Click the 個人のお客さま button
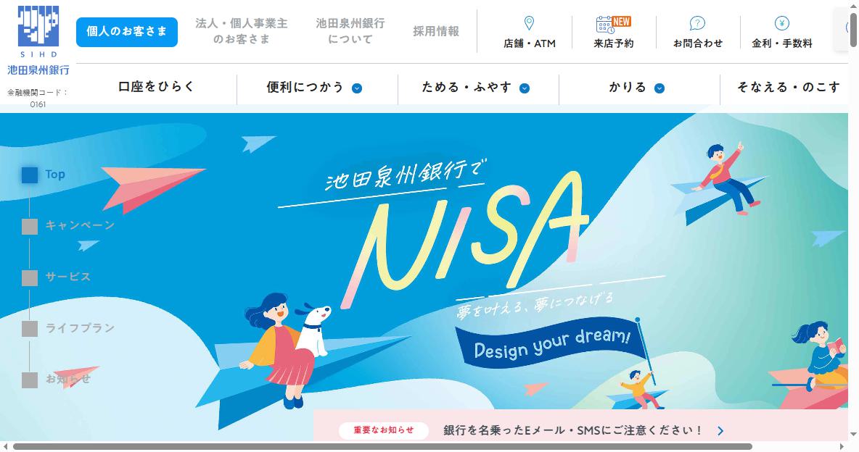This screenshot has width=859, height=452. [126, 32]
